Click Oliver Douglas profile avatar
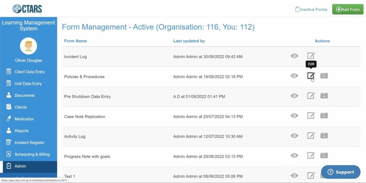The image size is (366, 183). pyautogui.click(x=29, y=46)
